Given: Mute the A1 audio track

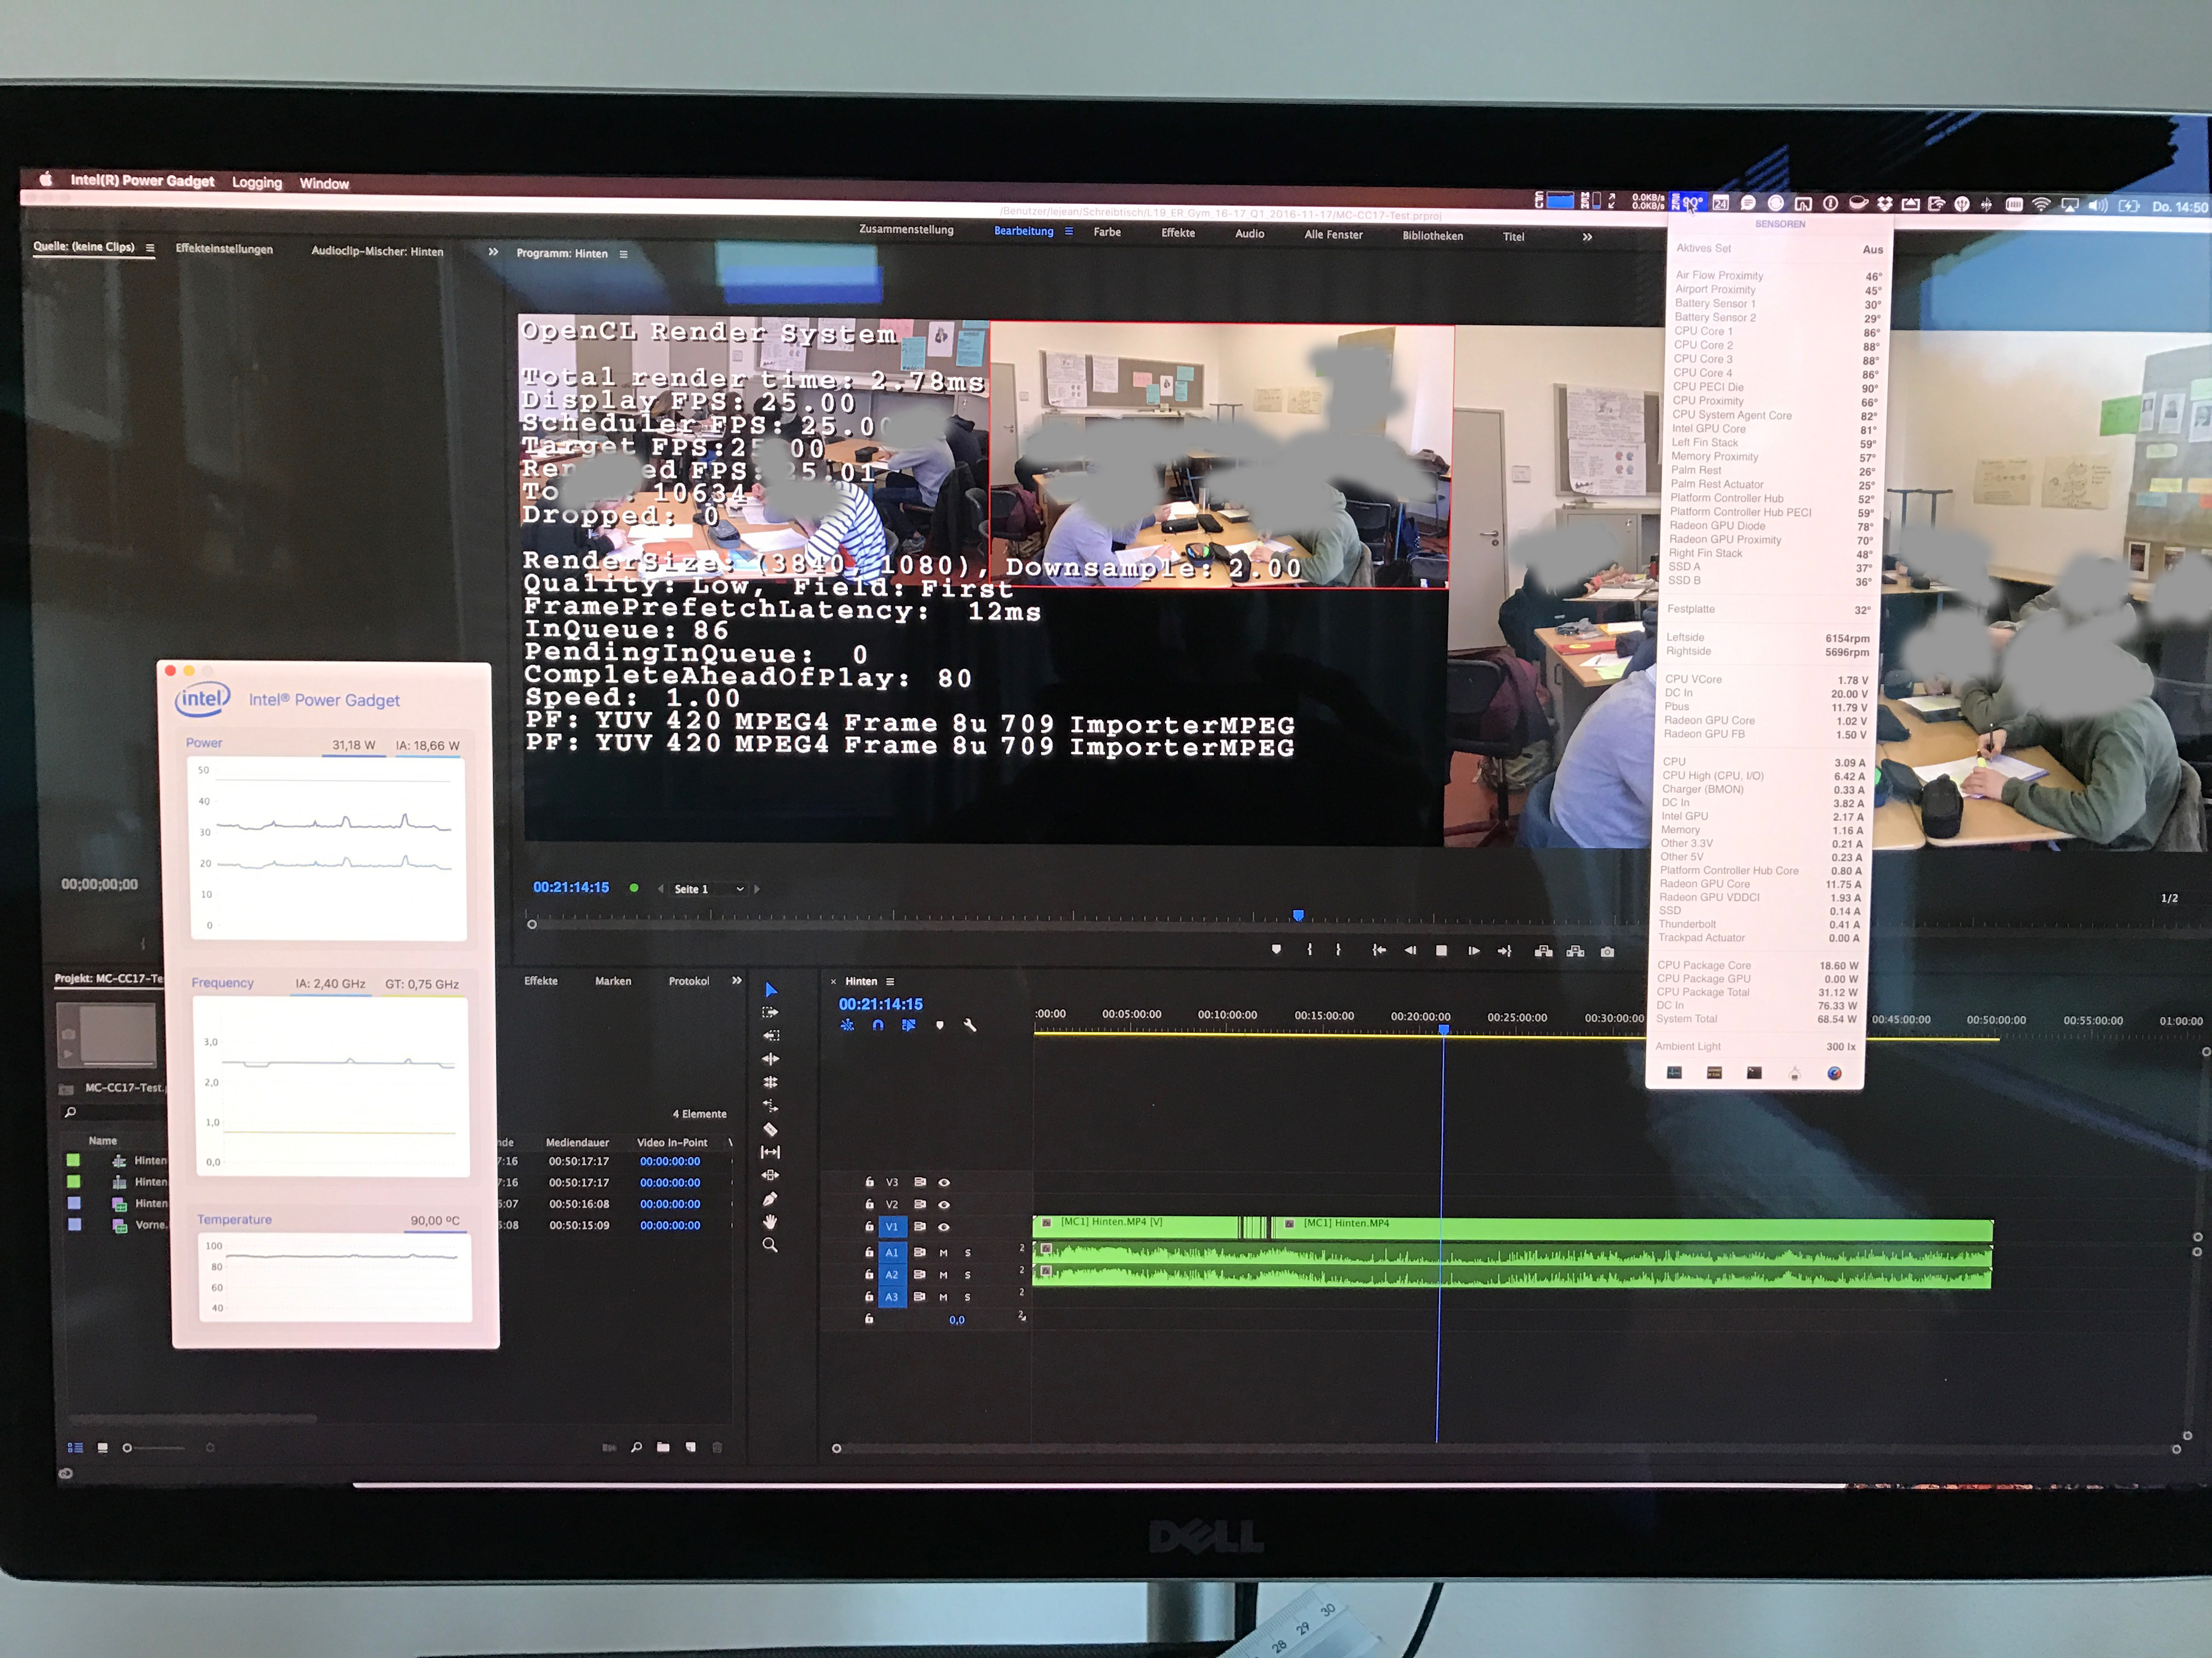Looking at the screenshot, I should tap(943, 1252).
